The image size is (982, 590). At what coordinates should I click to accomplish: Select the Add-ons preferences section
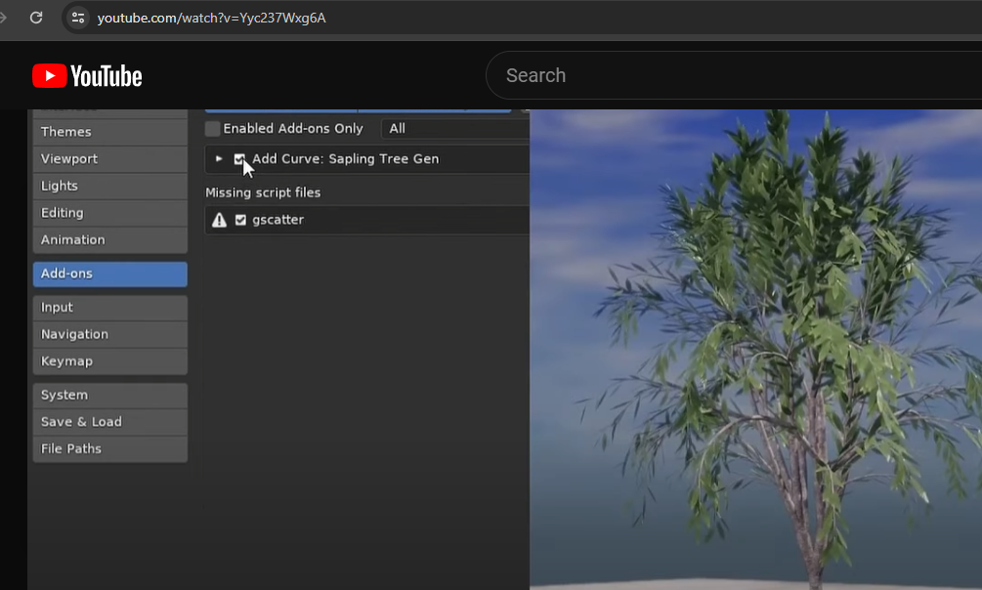[x=110, y=274]
